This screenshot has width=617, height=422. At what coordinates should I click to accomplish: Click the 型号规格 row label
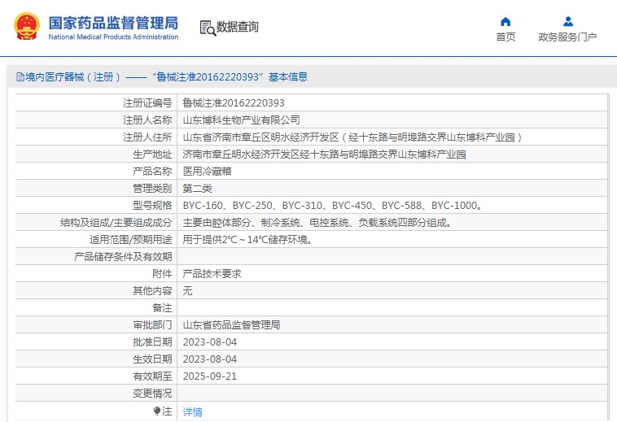click(x=152, y=206)
